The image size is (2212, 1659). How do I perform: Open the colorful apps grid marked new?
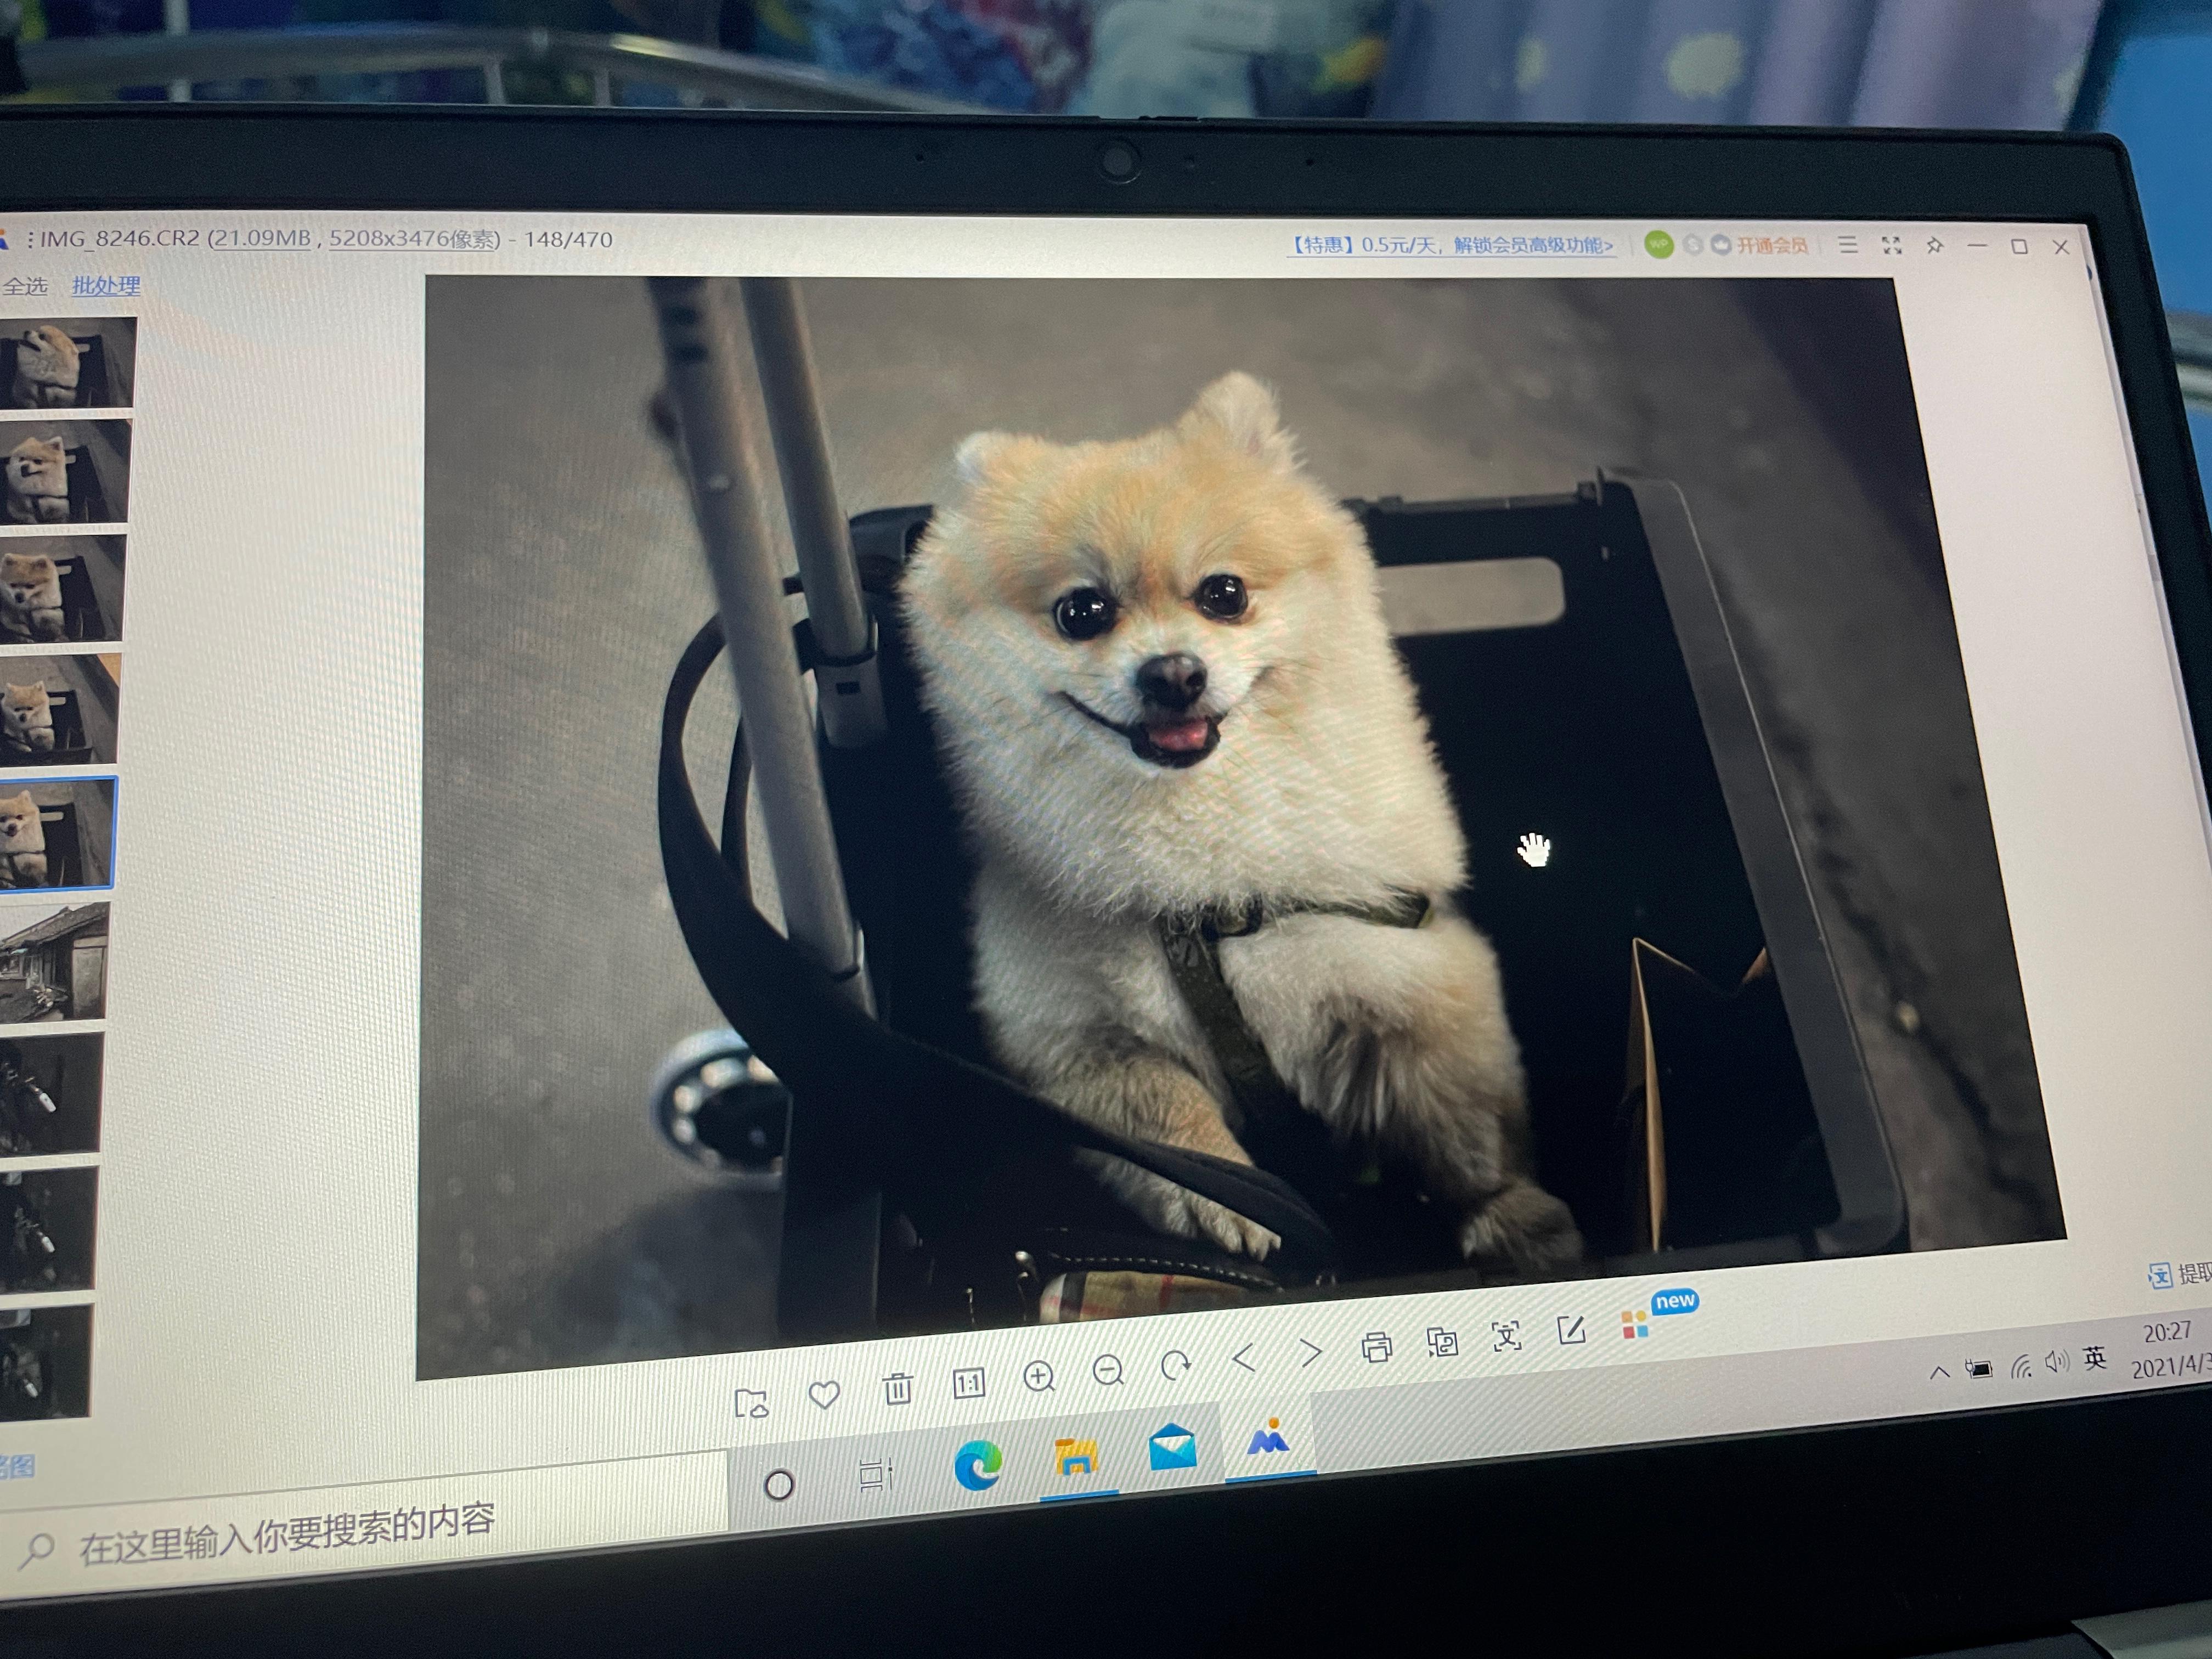click(1636, 1325)
